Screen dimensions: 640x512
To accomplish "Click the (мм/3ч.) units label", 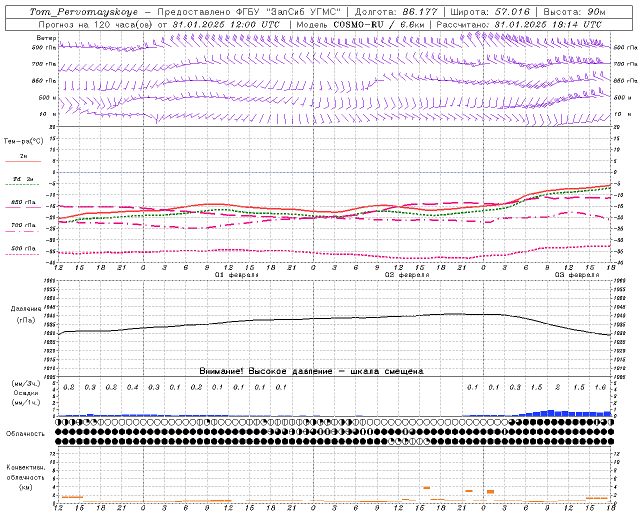I will [26, 383].
